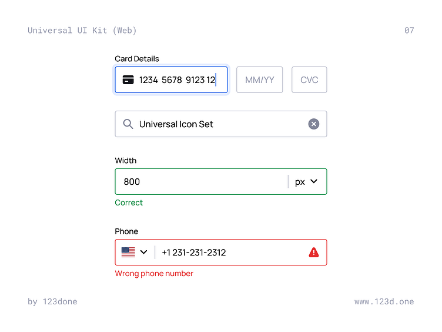Click the MM/YY expiry field
Screen dimensions: 442x332
[x=259, y=80]
